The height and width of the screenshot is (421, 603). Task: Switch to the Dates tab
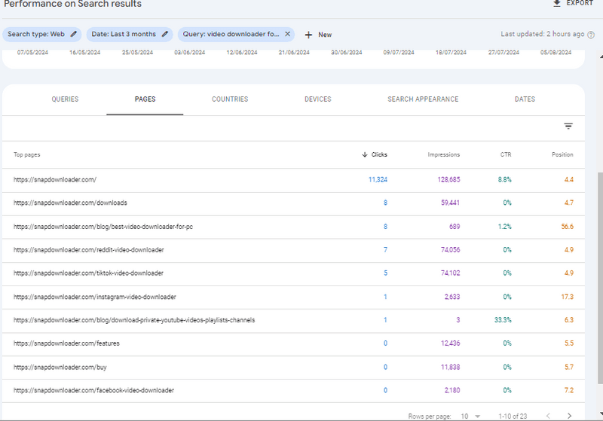coord(525,99)
